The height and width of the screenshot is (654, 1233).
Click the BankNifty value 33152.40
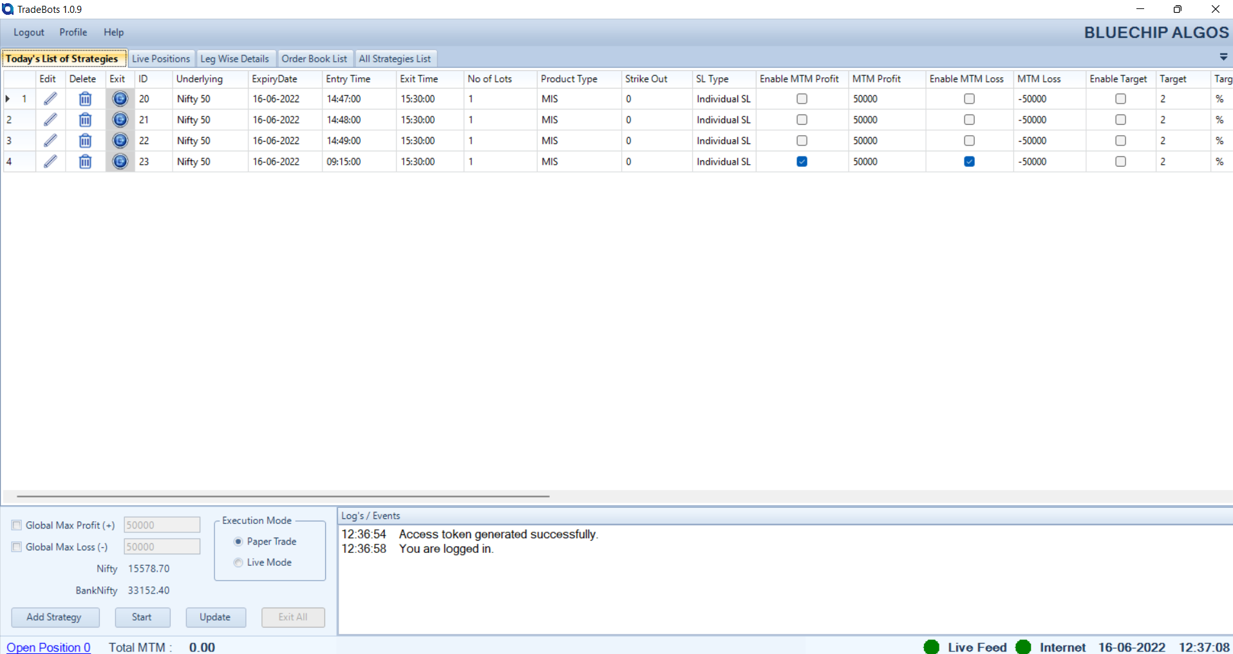(149, 590)
